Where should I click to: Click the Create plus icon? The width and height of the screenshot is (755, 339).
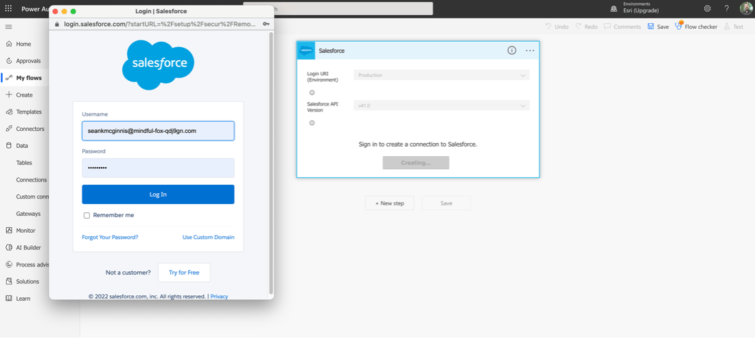[x=9, y=95]
